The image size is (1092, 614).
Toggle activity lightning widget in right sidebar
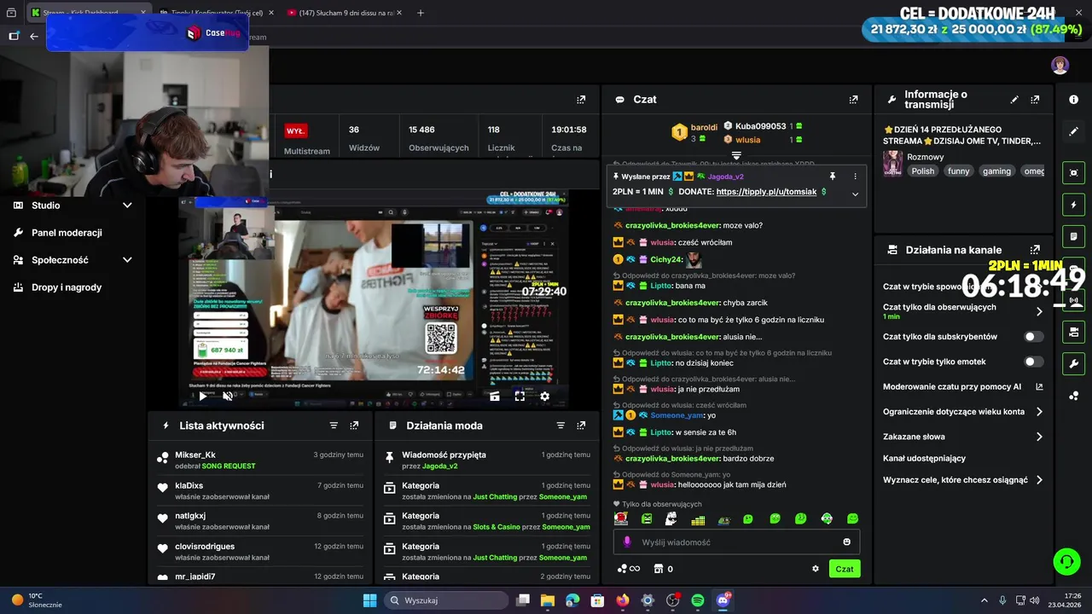point(1073,205)
